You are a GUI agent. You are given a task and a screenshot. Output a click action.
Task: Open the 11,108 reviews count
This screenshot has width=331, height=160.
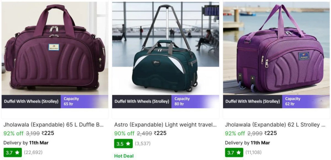click(253, 152)
